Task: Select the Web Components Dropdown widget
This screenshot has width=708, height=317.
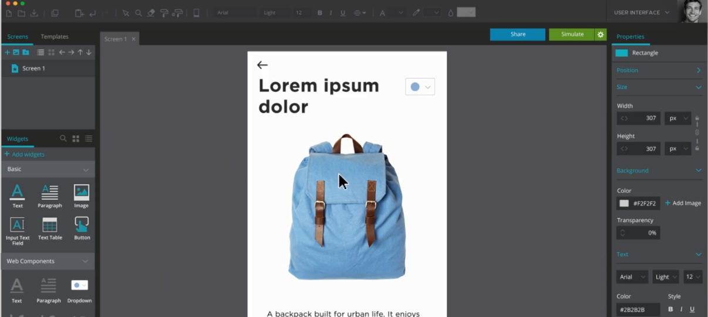Action: (79, 291)
